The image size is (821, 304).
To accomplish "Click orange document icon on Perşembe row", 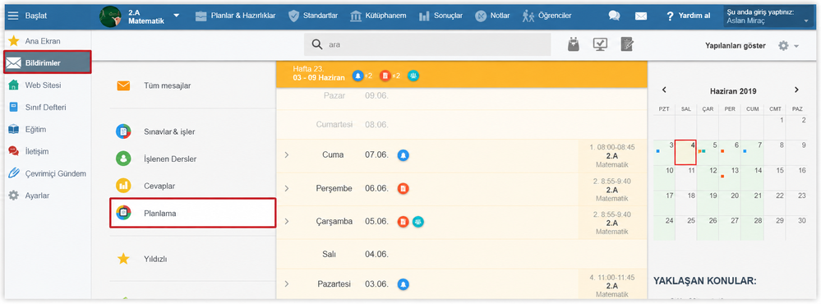I will pyautogui.click(x=403, y=188).
